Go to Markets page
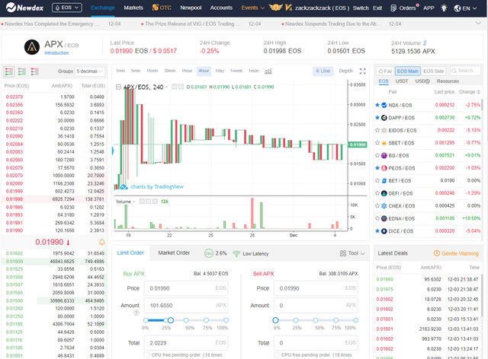 pyautogui.click(x=133, y=8)
